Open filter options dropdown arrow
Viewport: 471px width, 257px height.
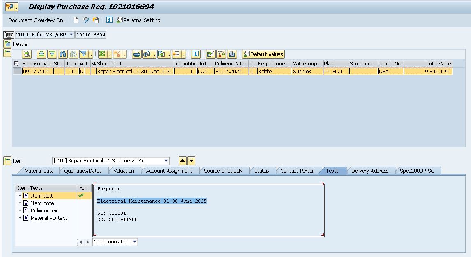(x=90, y=54)
